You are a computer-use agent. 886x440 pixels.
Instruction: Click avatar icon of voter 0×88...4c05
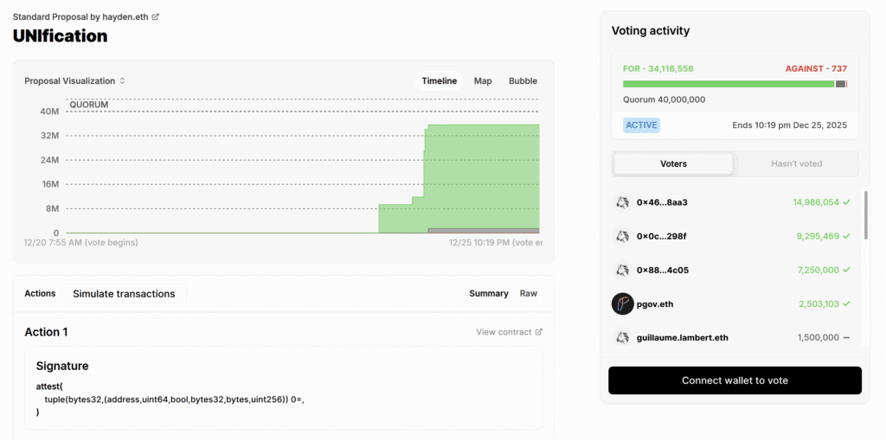[x=622, y=270]
